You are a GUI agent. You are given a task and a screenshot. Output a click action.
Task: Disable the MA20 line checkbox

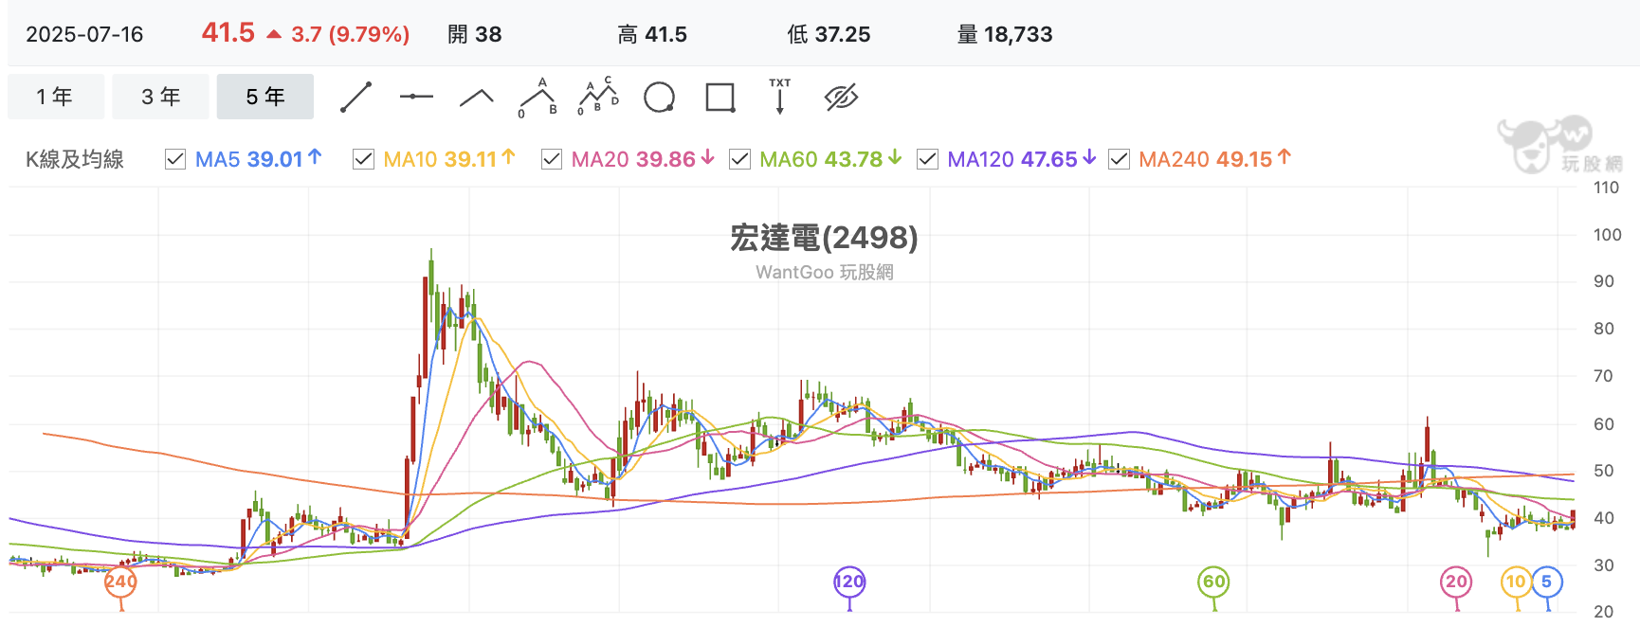(x=551, y=159)
